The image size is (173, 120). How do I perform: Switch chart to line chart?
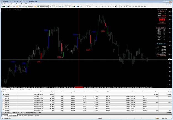pos(57,7)
